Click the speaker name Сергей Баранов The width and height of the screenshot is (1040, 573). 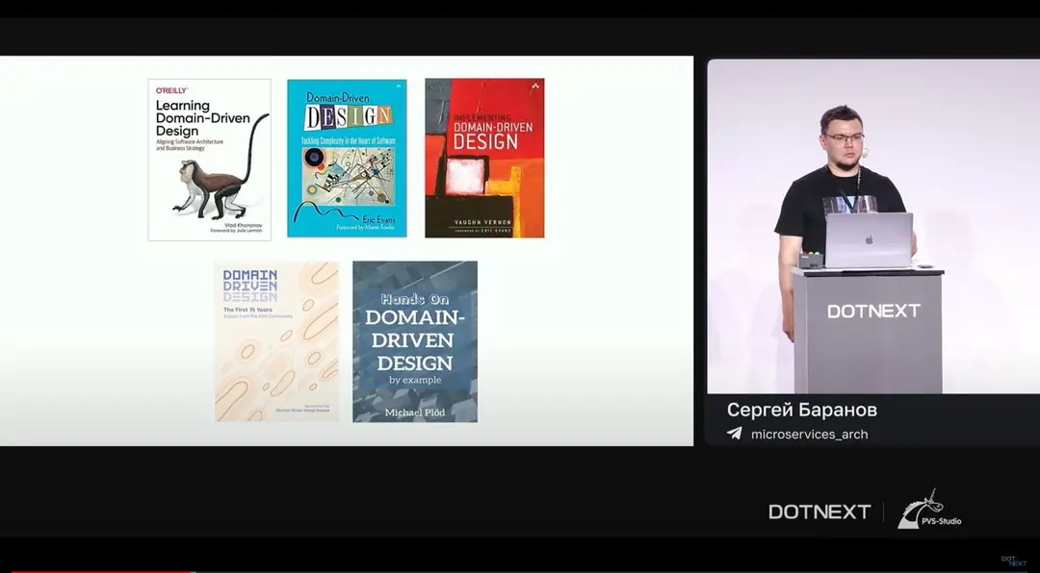tap(802, 411)
